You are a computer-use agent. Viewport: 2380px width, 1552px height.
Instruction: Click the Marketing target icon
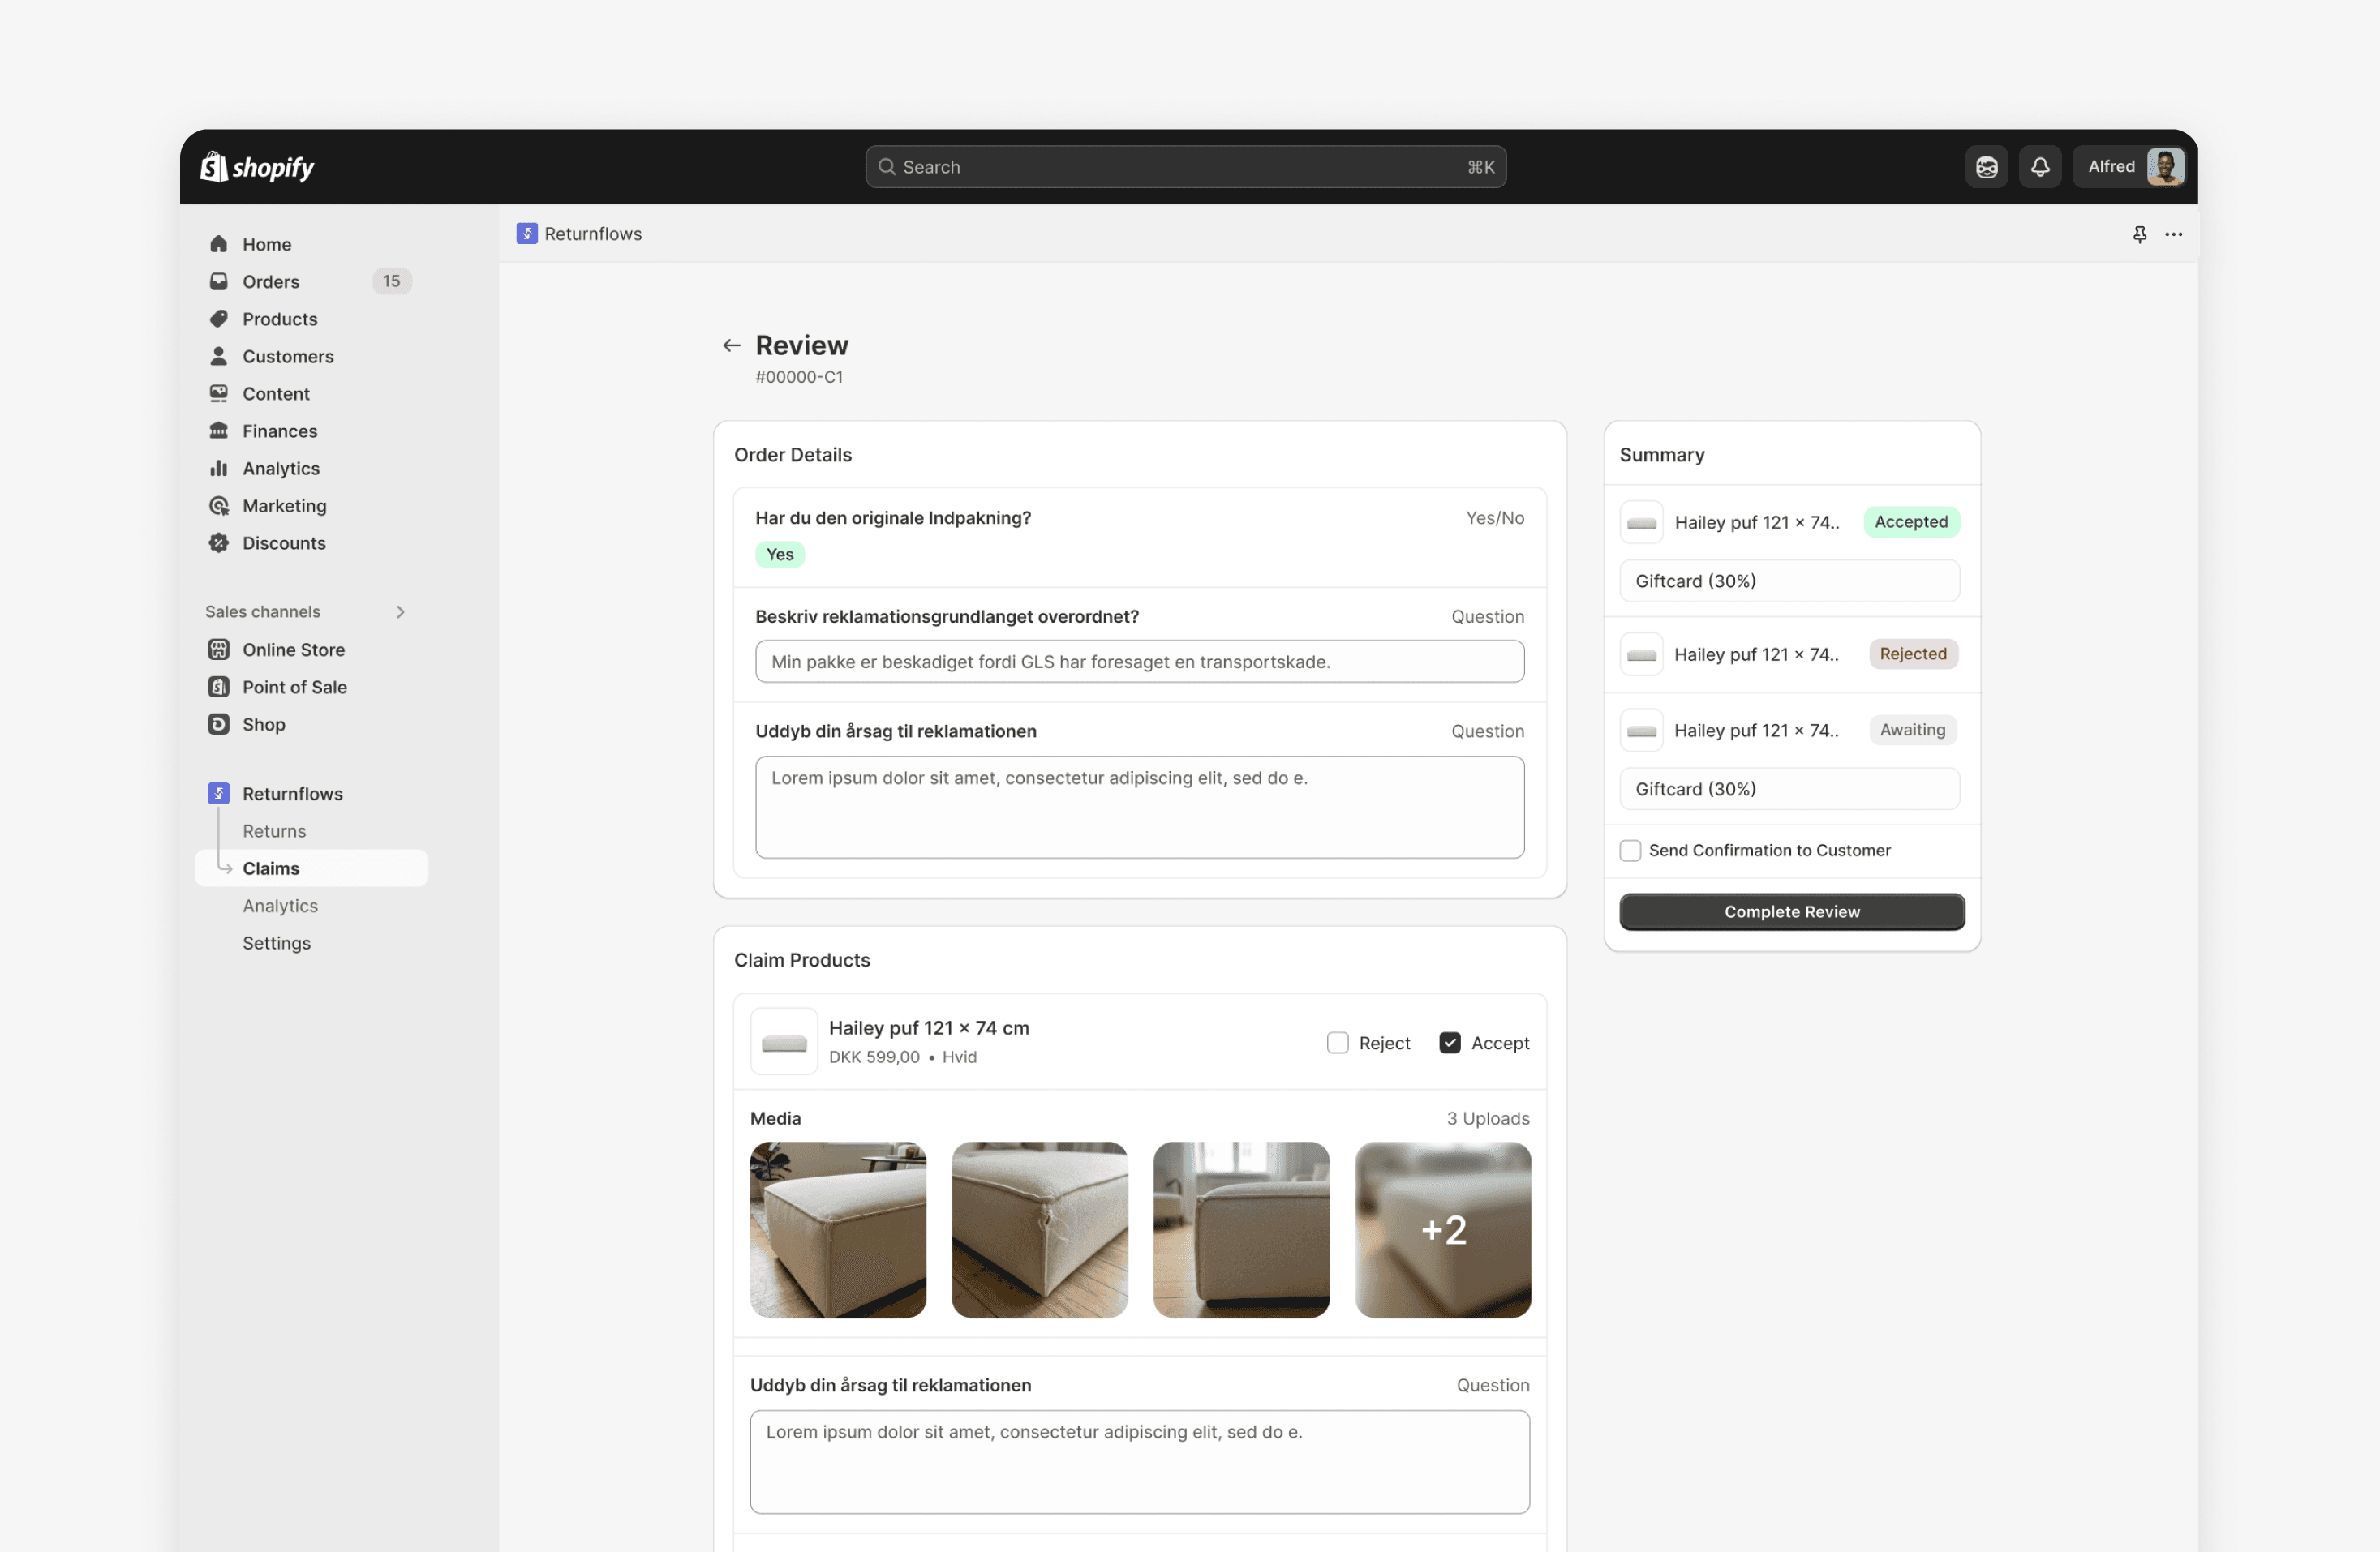click(219, 506)
